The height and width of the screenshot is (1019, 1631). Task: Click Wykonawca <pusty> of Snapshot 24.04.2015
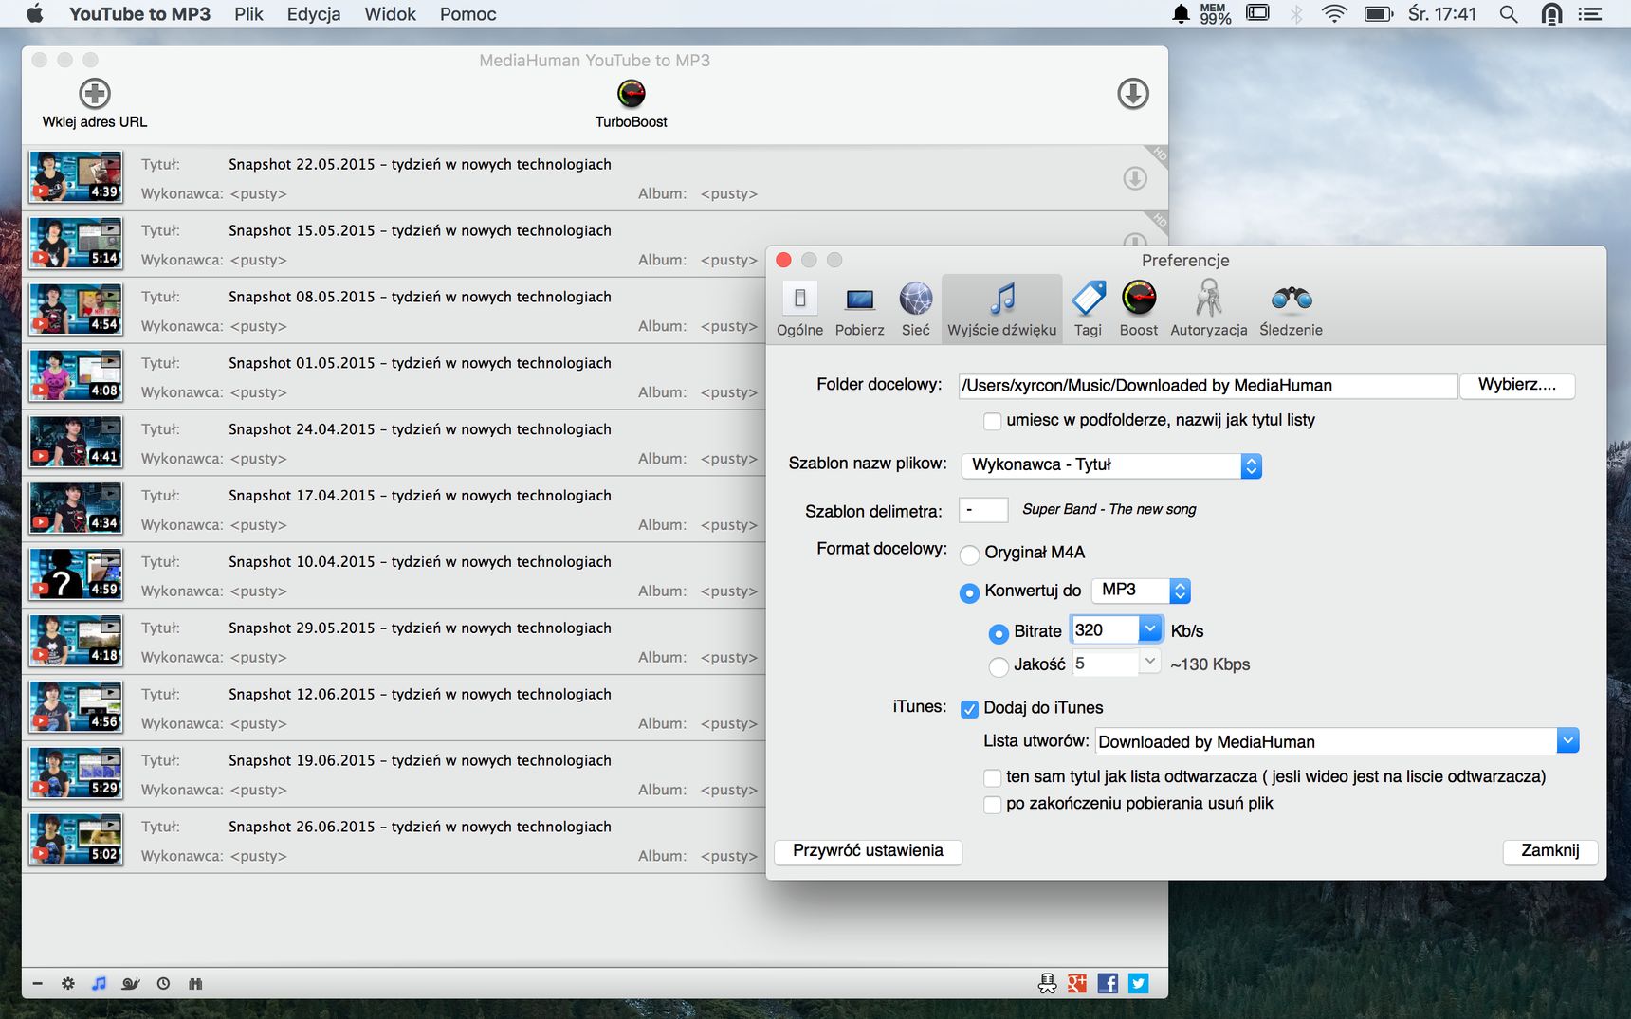point(213,459)
